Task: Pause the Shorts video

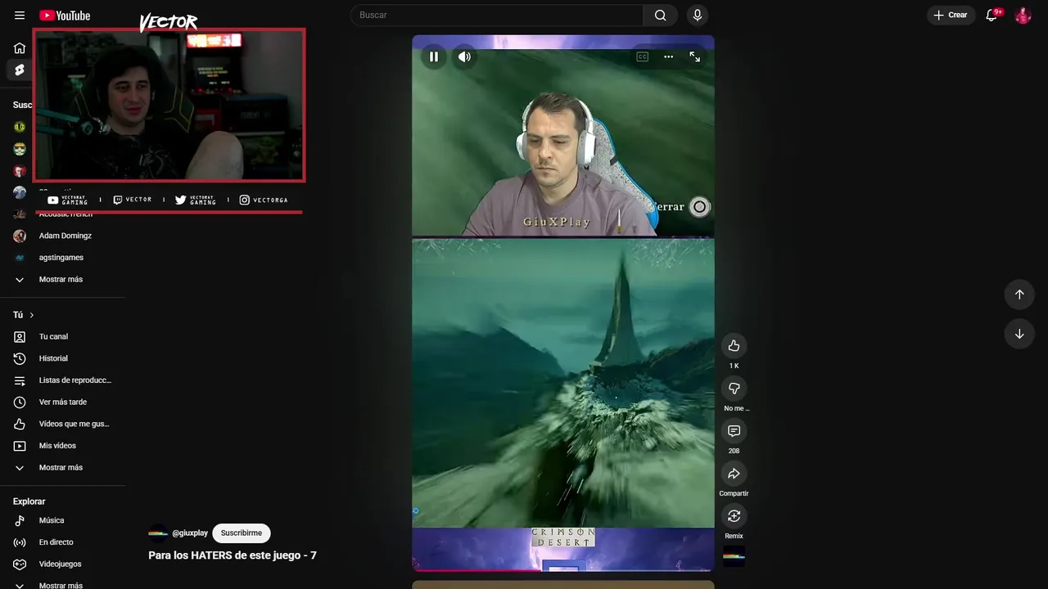Action: tap(434, 56)
